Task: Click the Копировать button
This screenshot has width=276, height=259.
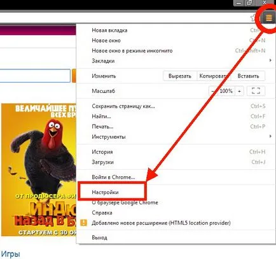Action: tap(214, 76)
